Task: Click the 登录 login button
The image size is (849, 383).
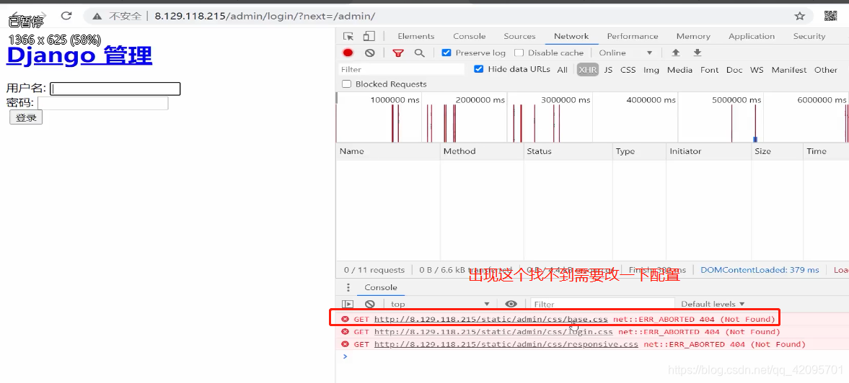Action: (26, 117)
